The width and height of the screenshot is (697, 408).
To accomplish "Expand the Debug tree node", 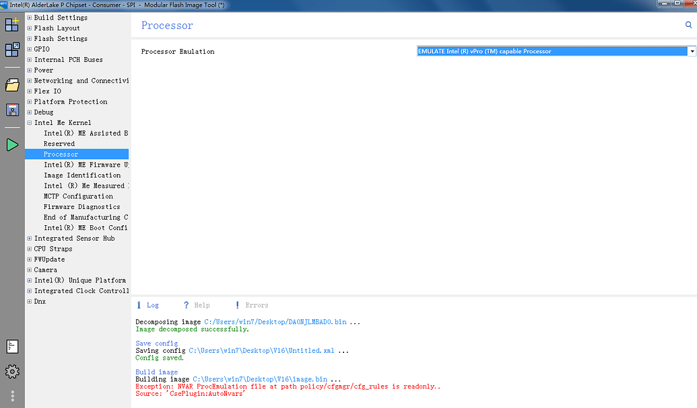I will [28, 112].
